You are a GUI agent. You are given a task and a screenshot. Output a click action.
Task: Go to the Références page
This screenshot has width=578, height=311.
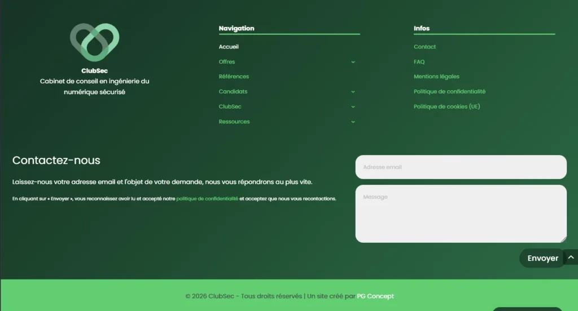pyautogui.click(x=234, y=77)
